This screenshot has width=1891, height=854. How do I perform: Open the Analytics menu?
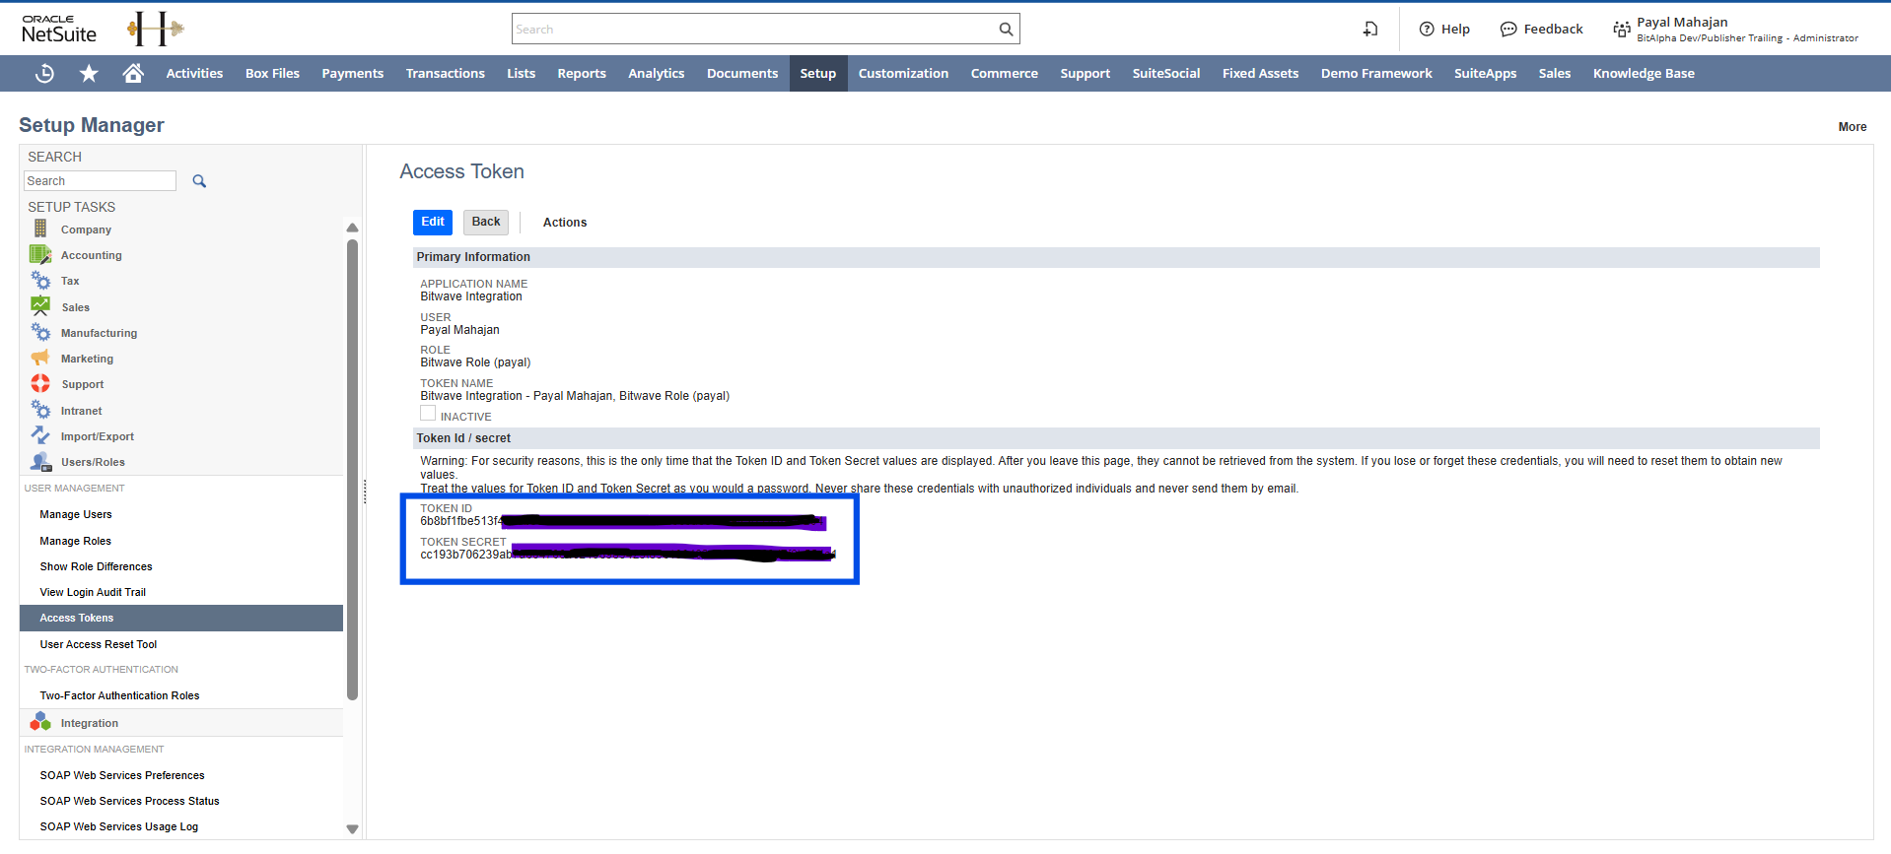click(657, 73)
